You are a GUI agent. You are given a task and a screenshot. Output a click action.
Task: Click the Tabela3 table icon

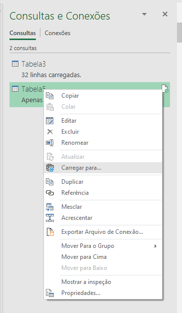click(x=15, y=64)
